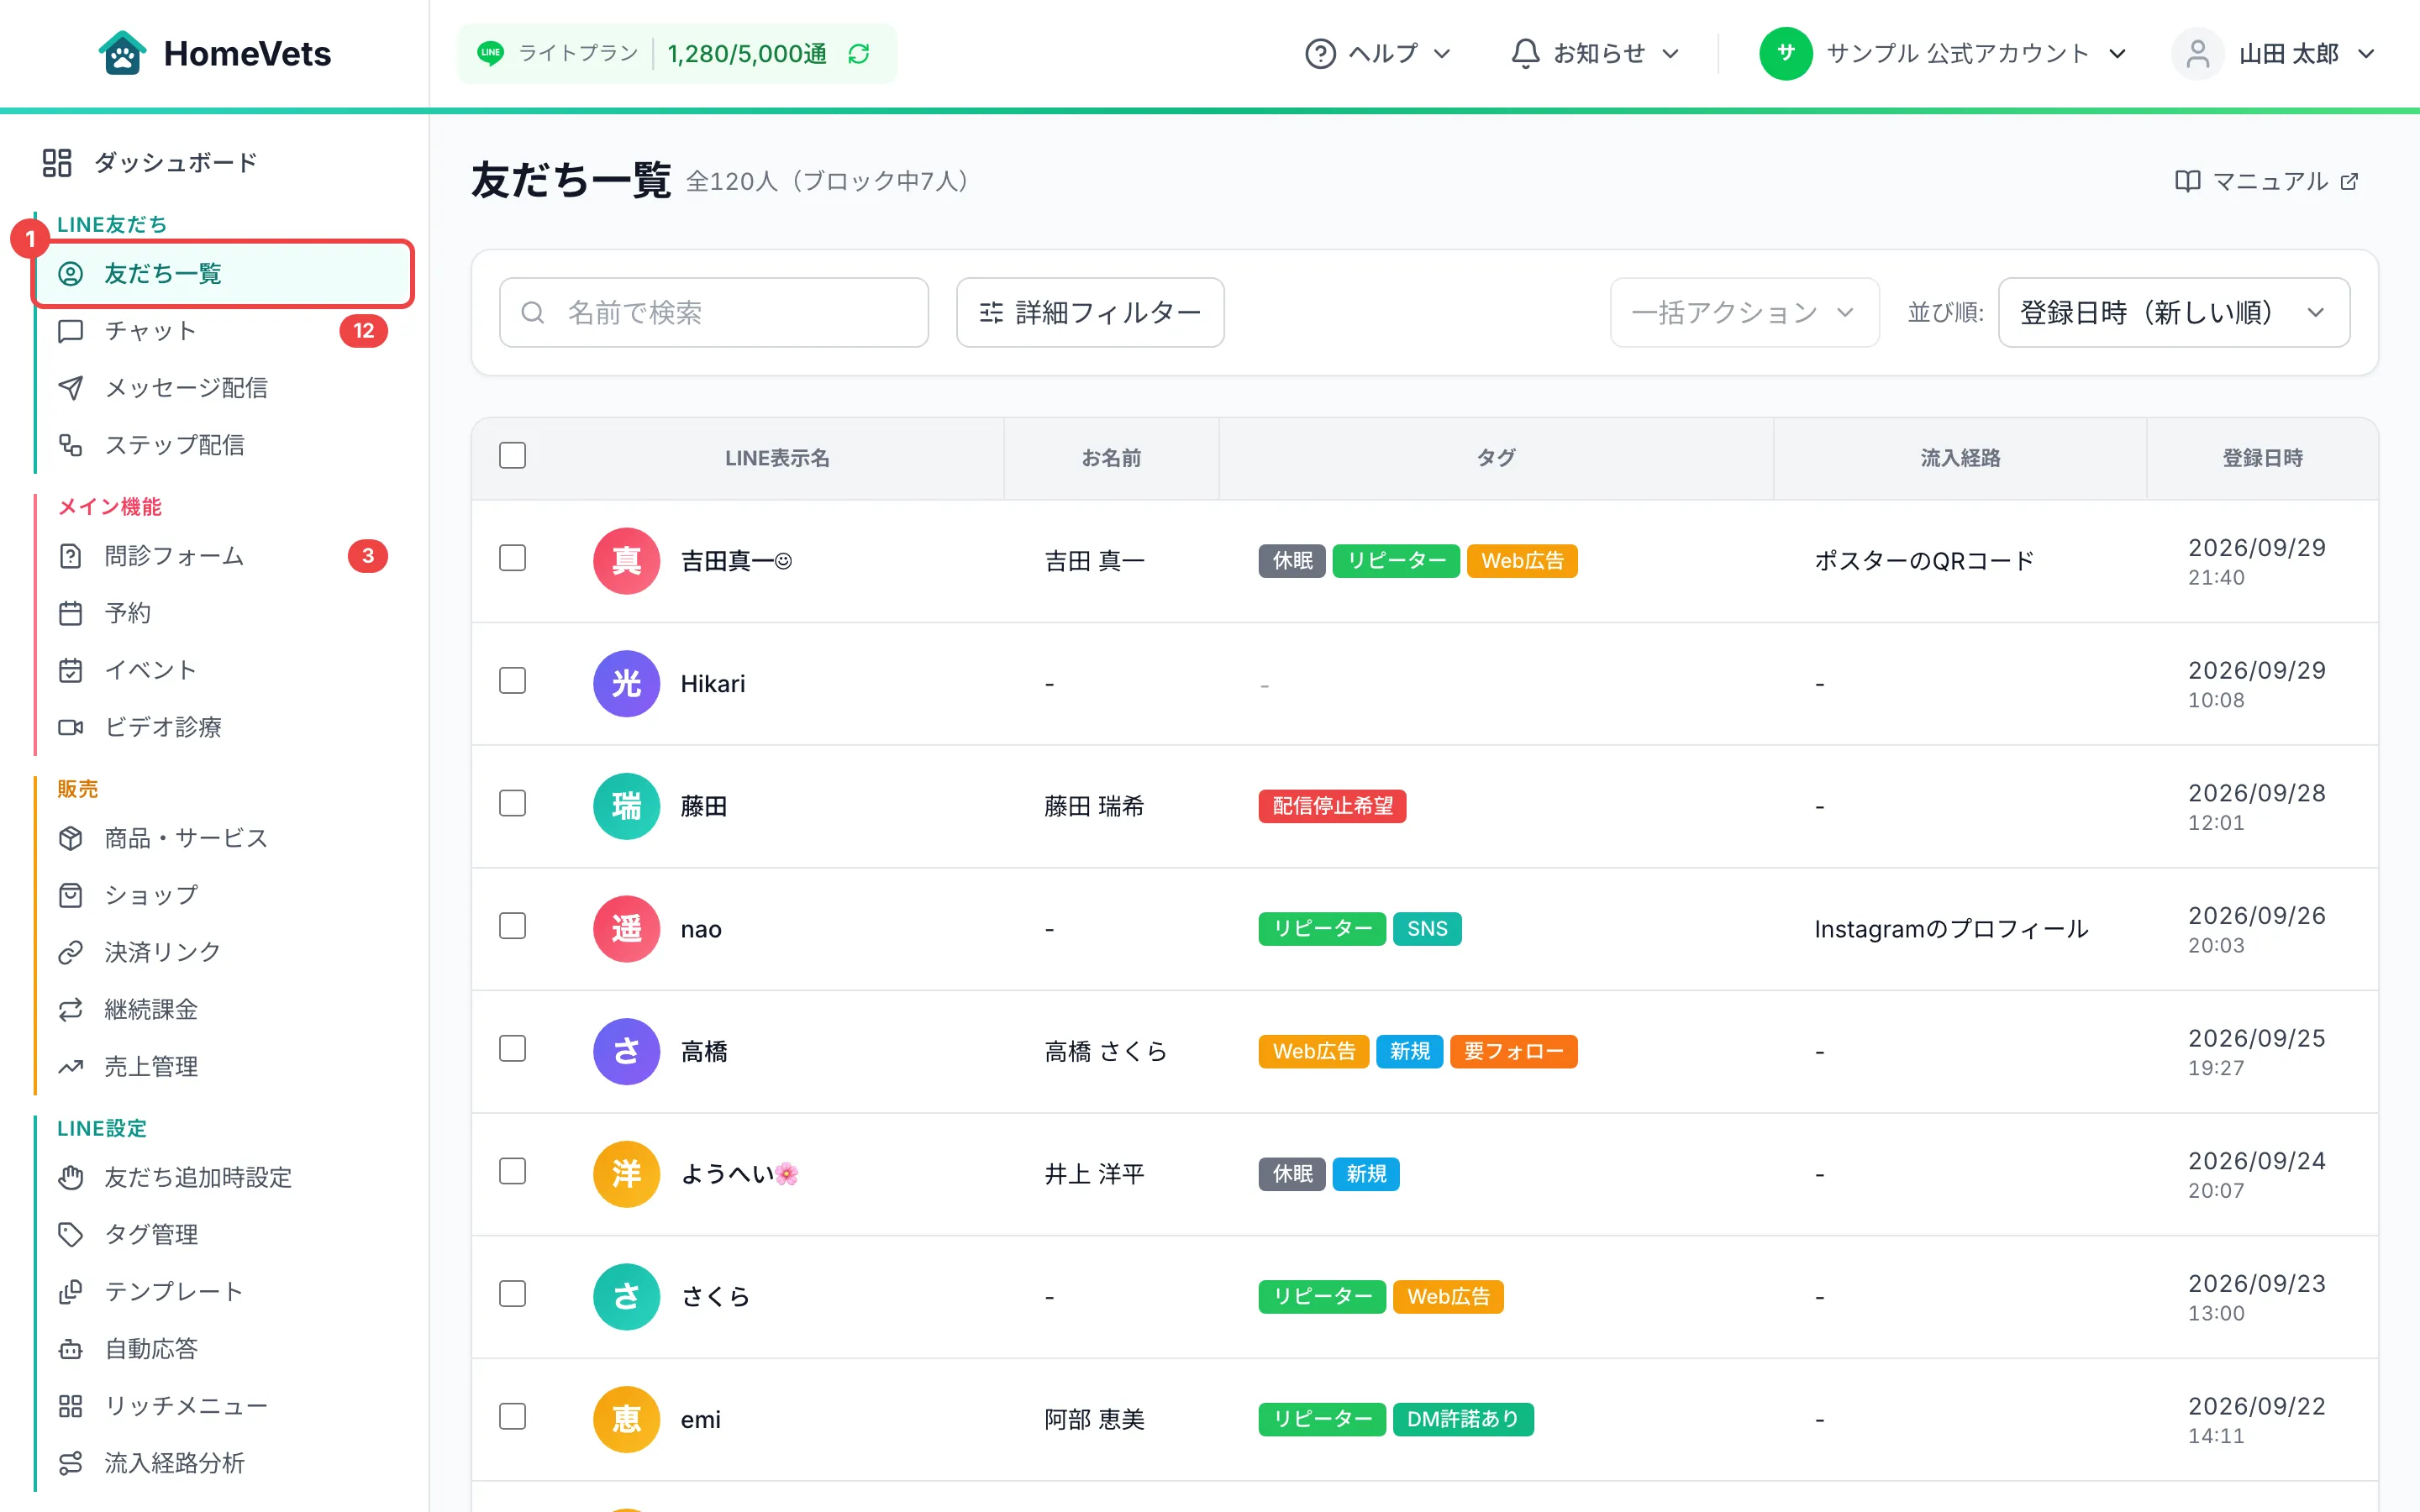This screenshot has height=1512, width=2420.
Task: Click the tag icon for タグ管理
Action: [70, 1234]
